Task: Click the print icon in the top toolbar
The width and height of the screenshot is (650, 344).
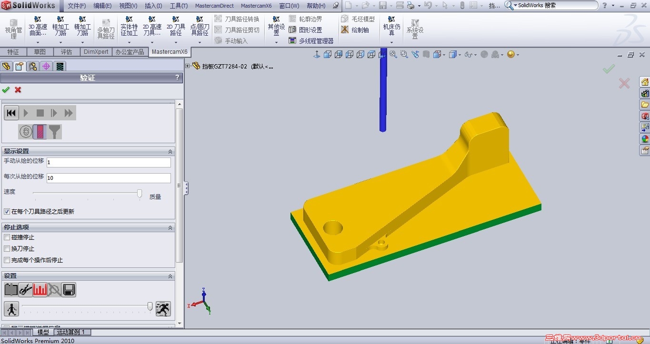Action: [x=411, y=6]
